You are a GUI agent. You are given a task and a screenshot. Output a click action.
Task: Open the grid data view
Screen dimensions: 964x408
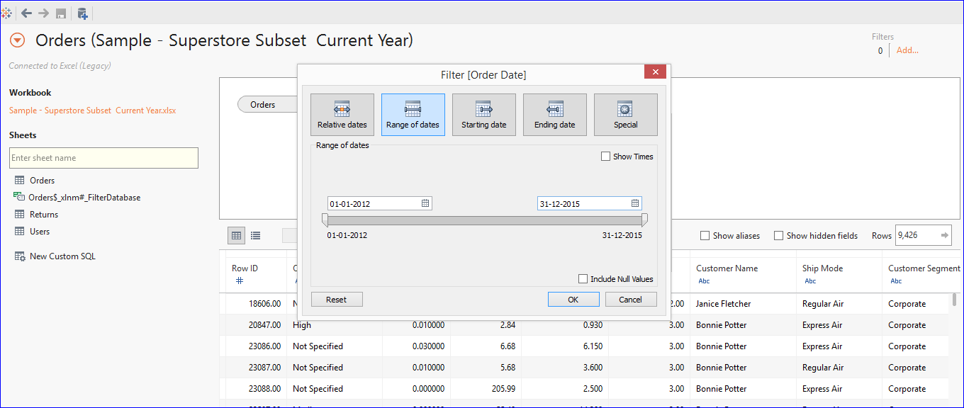[236, 235]
